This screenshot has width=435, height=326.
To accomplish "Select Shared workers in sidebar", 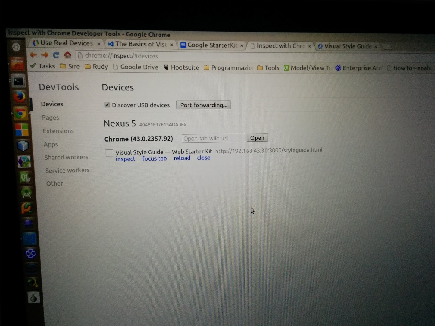I will pyautogui.click(x=66, y=157).
